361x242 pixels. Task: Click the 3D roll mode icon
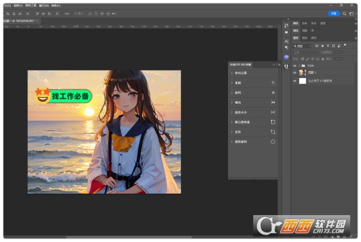click(x=96, y=14)
